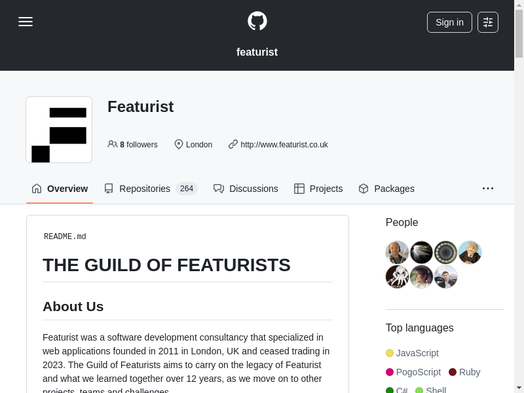Image resolution: width=524 pixels, height=393 pixels.
Task: Click the London location pin icon
Action: pos(179,144)
